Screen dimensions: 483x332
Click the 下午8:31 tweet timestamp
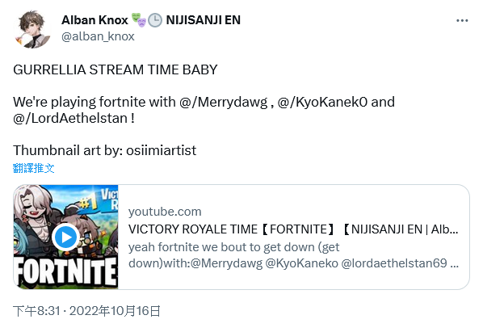click(36, 311)
